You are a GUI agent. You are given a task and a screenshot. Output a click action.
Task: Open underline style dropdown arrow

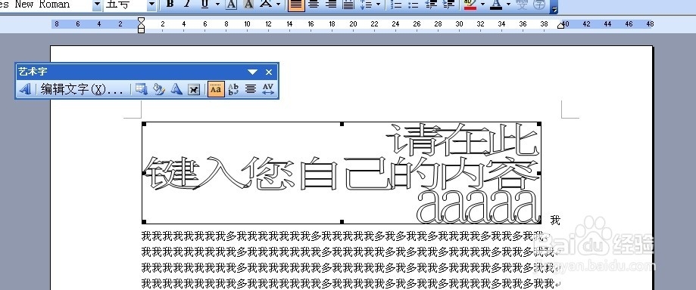coord(217,5)
